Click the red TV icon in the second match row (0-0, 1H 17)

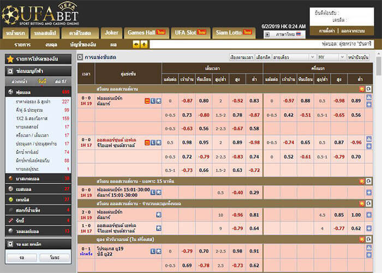pos(147,143)
